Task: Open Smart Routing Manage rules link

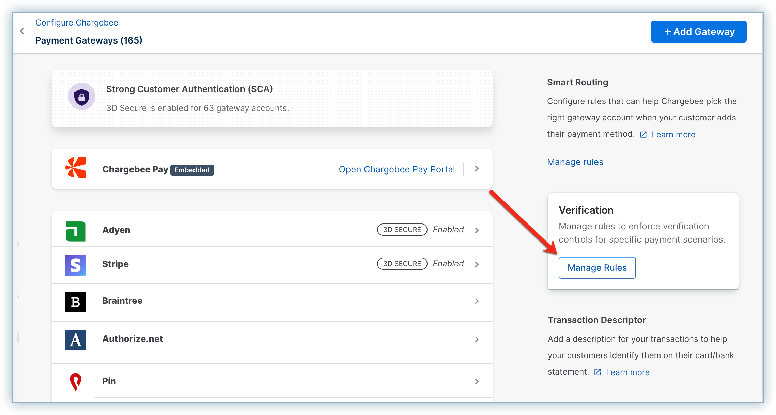Action: (x=575, y=162)
